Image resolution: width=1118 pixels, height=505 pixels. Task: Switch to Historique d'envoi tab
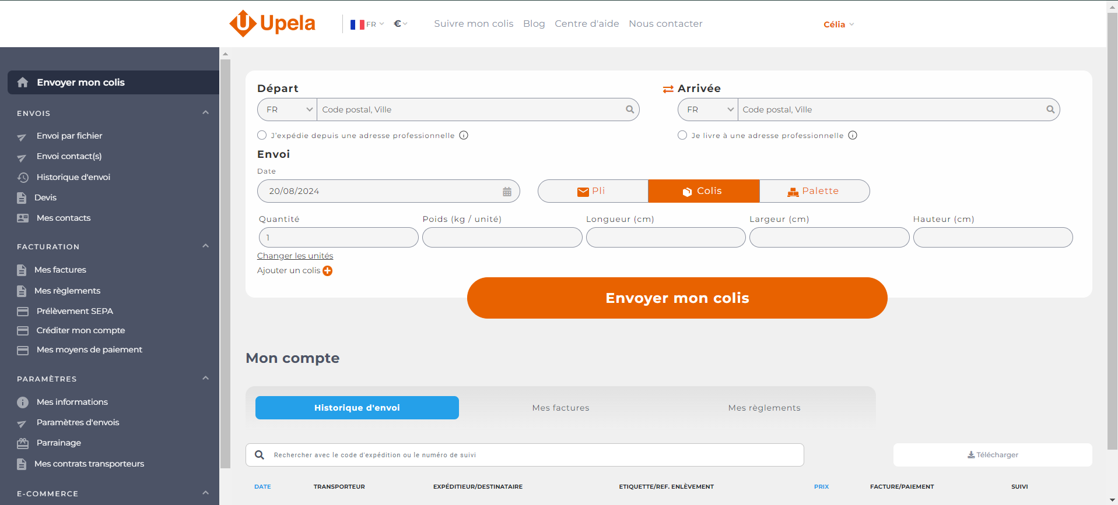click(357, 408)
